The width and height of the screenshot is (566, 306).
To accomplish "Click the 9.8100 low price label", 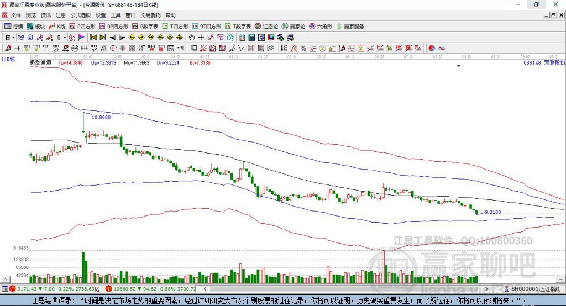I will [x=492, y=212].
